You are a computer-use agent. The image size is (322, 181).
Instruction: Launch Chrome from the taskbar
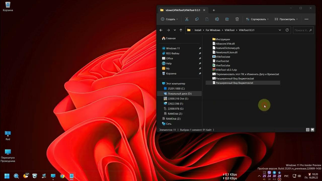pyautogui.click(x=62, y=176)
